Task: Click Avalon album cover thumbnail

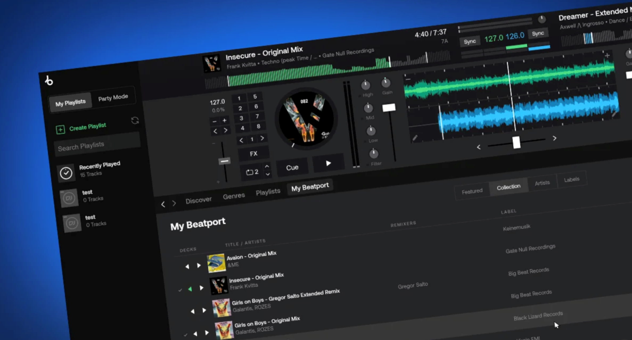Action: click(216, 263)
